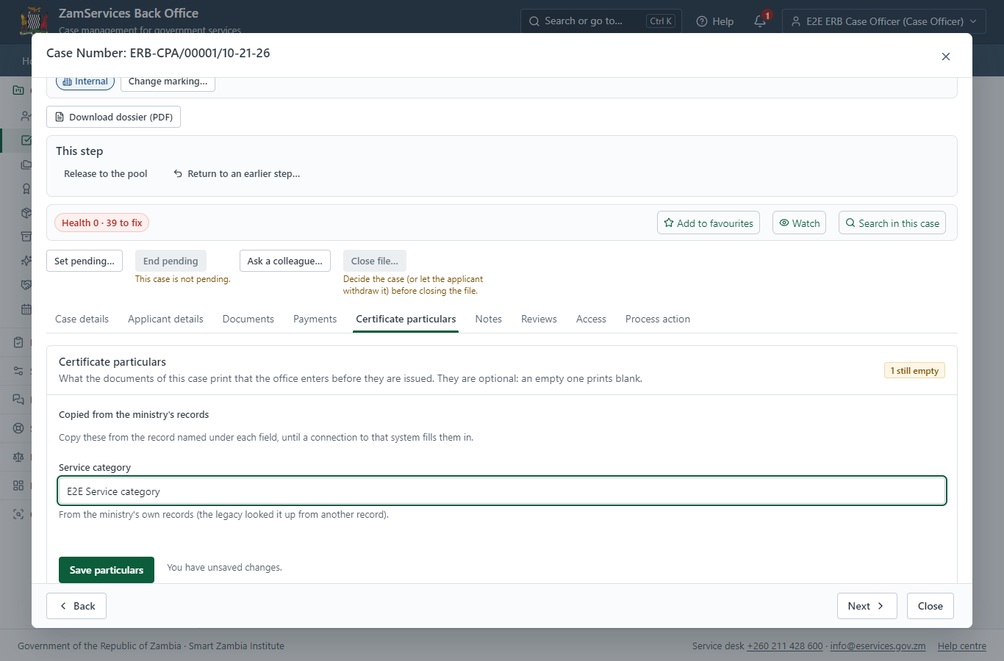Open the sidebar folder chart icon
This screenshot has width=1004, height=661.
(x=18, y=90)
